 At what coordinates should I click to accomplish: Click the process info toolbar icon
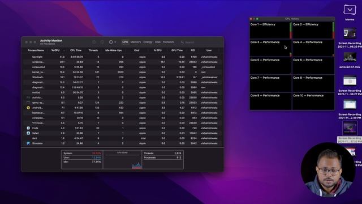point(102,42)
